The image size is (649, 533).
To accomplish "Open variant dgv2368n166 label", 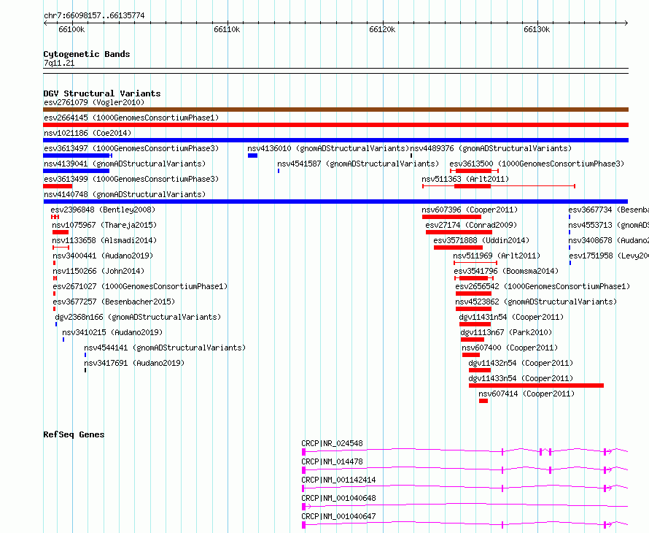I will click(x=138, y=317).
